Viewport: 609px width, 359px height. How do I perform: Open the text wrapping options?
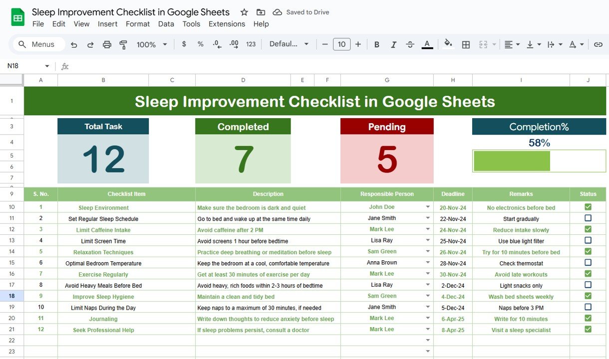point(554,44)
